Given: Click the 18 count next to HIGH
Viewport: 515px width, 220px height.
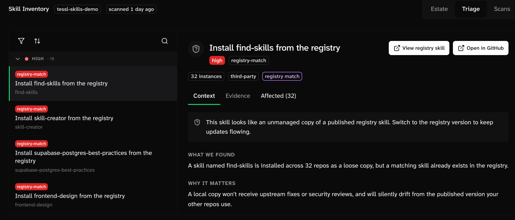Looking at the screenshot, I should [x=52, y=59].
